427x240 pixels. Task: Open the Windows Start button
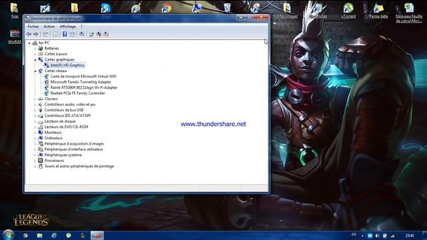pyautogui.click(x=8, y=235)
